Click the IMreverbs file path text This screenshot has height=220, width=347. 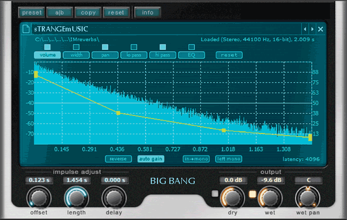[67, 40]
